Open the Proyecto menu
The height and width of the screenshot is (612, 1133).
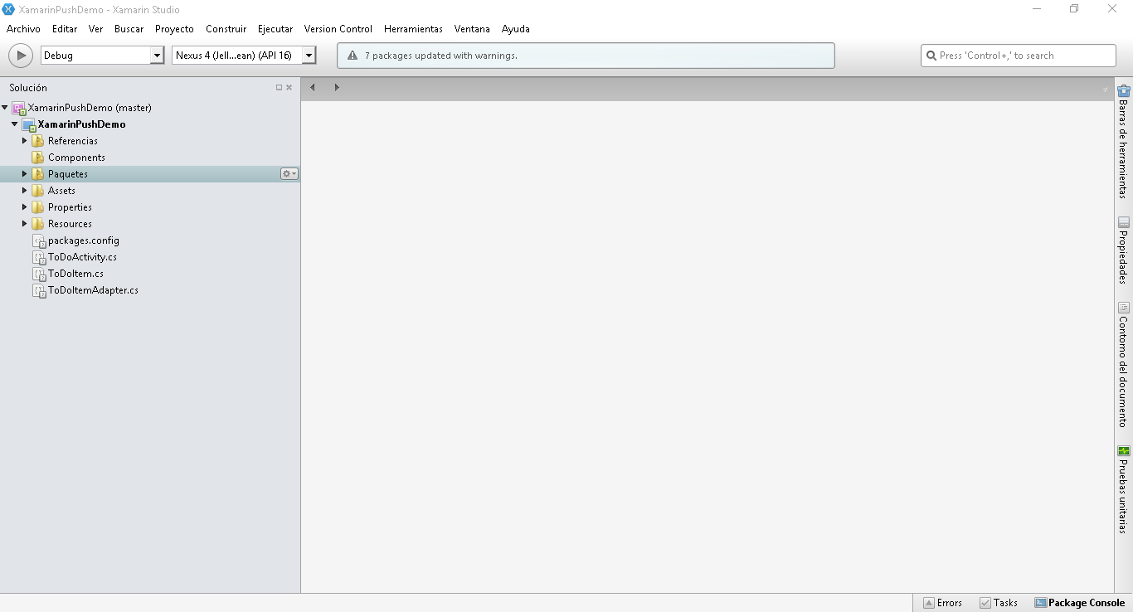(174, 28)
